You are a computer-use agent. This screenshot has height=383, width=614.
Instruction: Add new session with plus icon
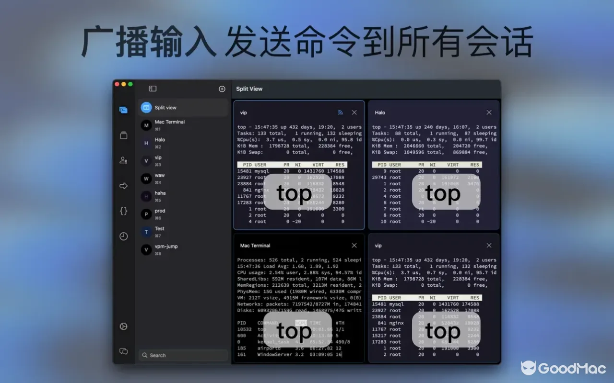[x=222, y=89]
